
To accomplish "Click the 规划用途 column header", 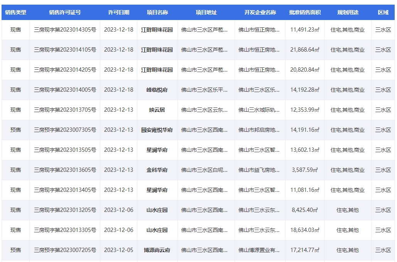I will click(x=348, y=12).
